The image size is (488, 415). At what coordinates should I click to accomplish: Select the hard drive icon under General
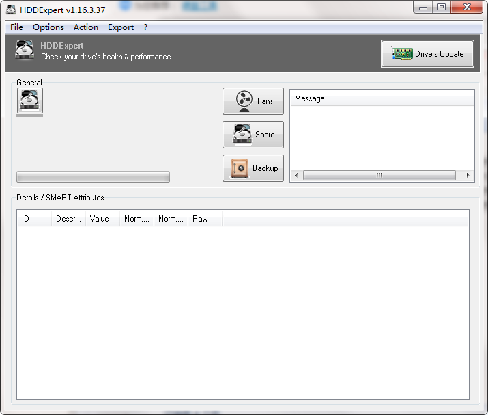click(30, 101)
